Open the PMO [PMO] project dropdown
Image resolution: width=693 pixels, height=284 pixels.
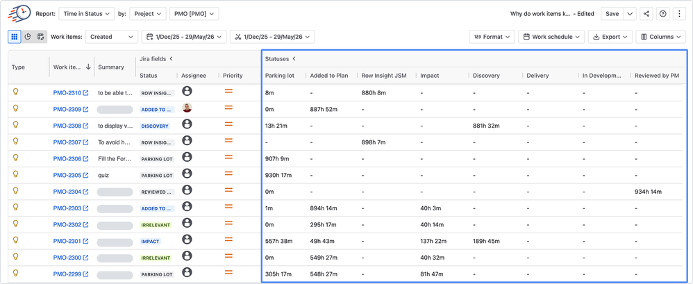(194, 14)
